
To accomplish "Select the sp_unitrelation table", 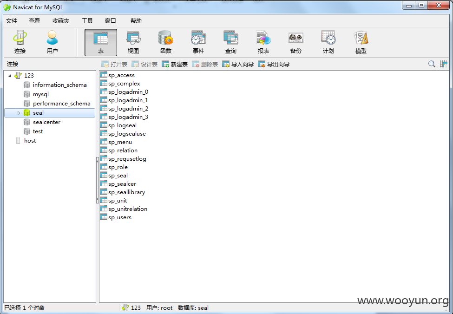I will click(x=128, y=209).
